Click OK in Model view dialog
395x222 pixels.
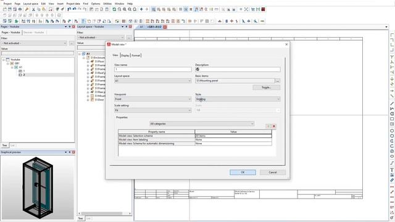tap(243, 173)
